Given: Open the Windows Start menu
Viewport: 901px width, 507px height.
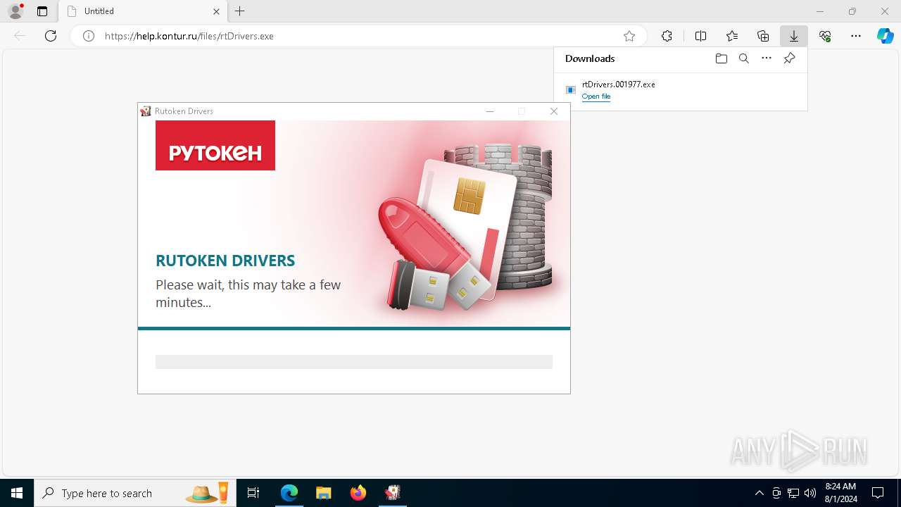Looking at the screenshot, I should tap(17, 493).
